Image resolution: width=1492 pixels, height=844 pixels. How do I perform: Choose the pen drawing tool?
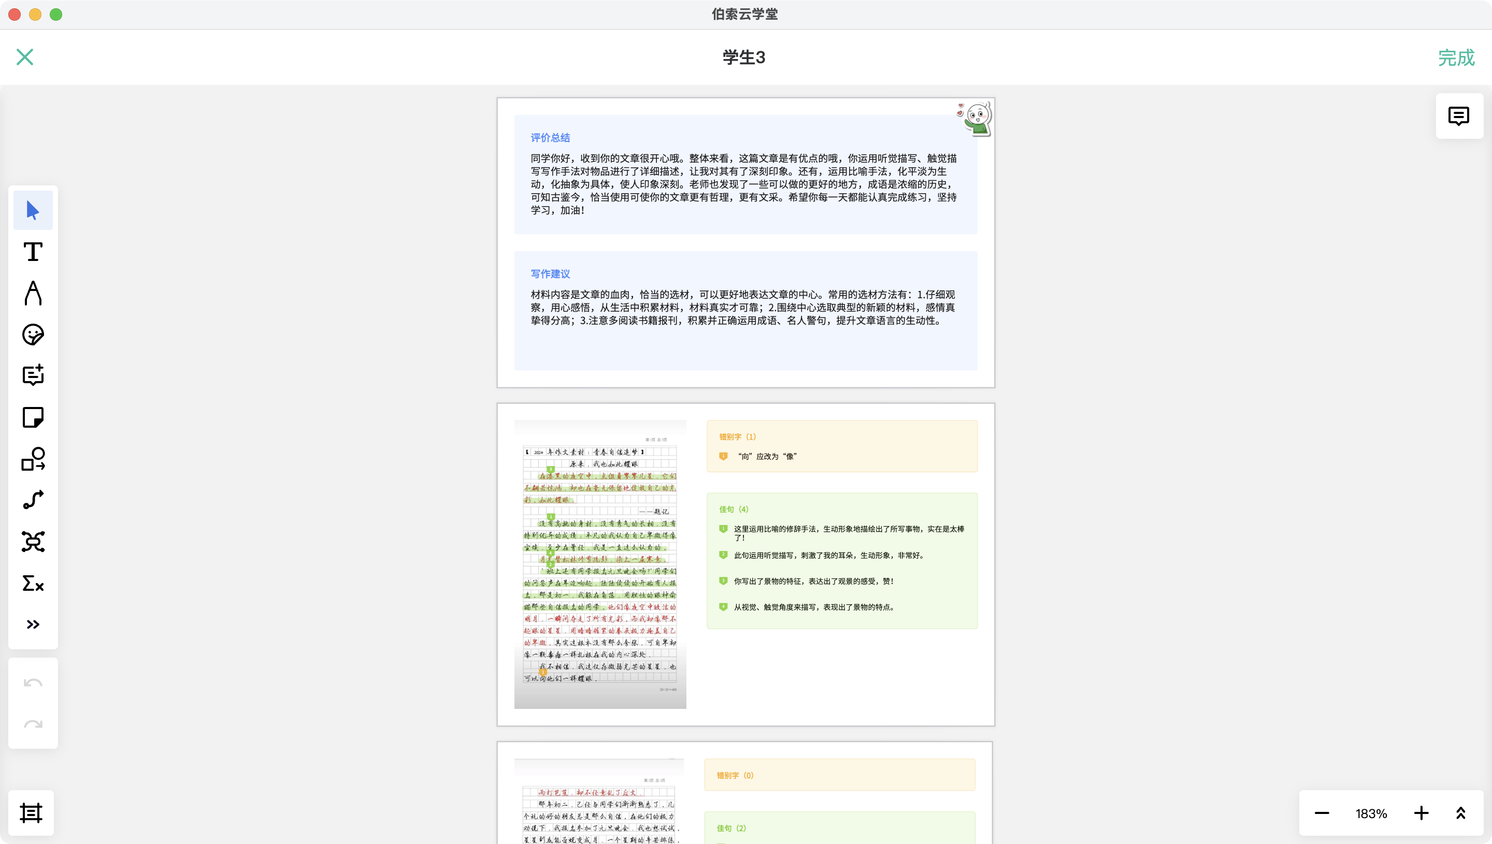(x=33, y=293)
